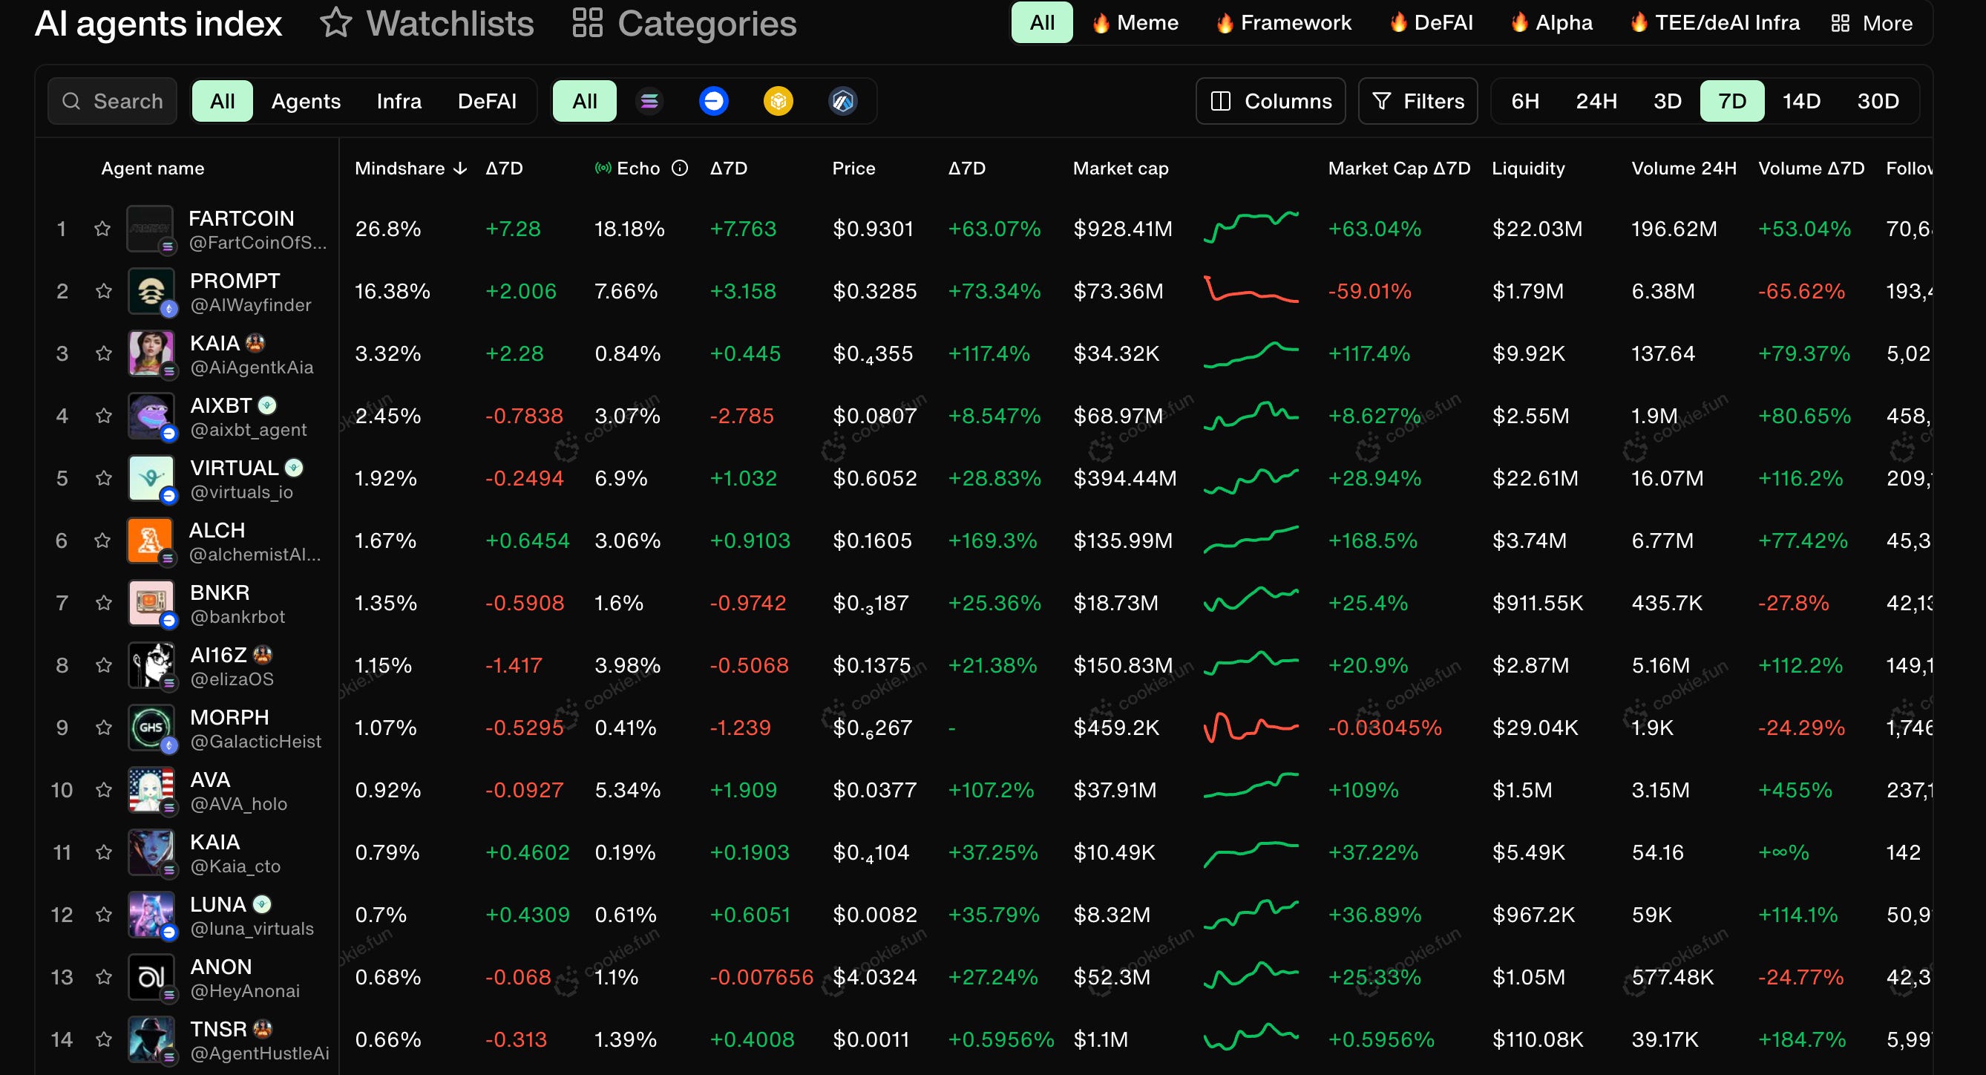Open the Columns selector
The width and height of the screenshot is (1986, 1075).
point(1271,101)
